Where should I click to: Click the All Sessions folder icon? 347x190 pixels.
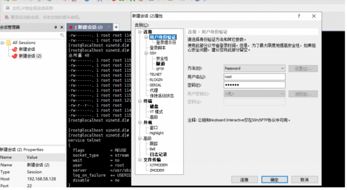(8, 43)
